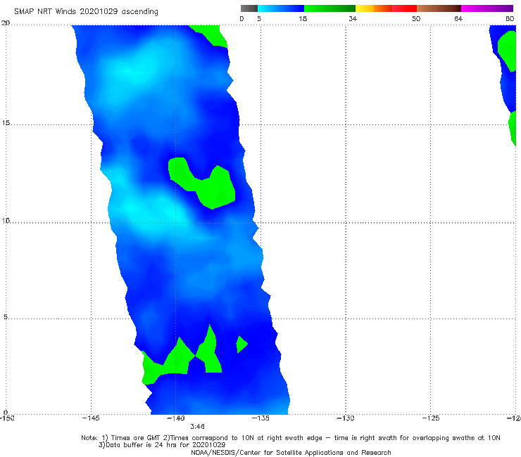The height and width of the screenshot is (457, 521).
Task: Click the large green wind patch near 12N
Action: click(213, 189)
